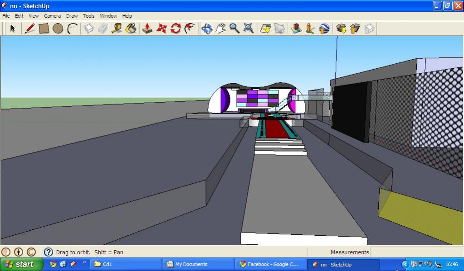This screenshot has height=271, width=464.
Task: Open the Camera menu
Action: [x=52, y=16]
